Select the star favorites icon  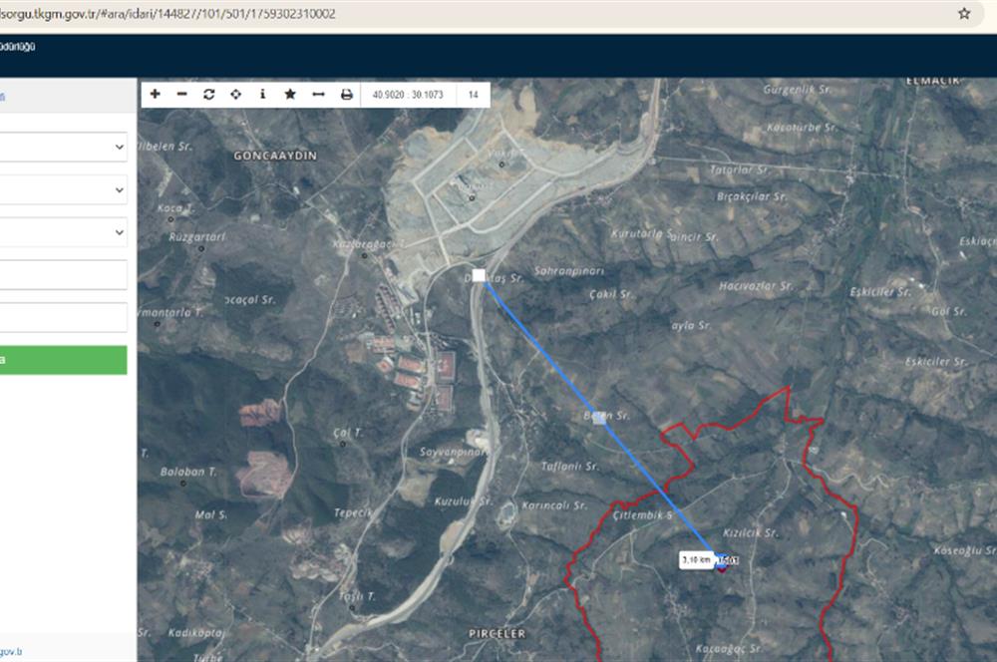tap(290, 94)
